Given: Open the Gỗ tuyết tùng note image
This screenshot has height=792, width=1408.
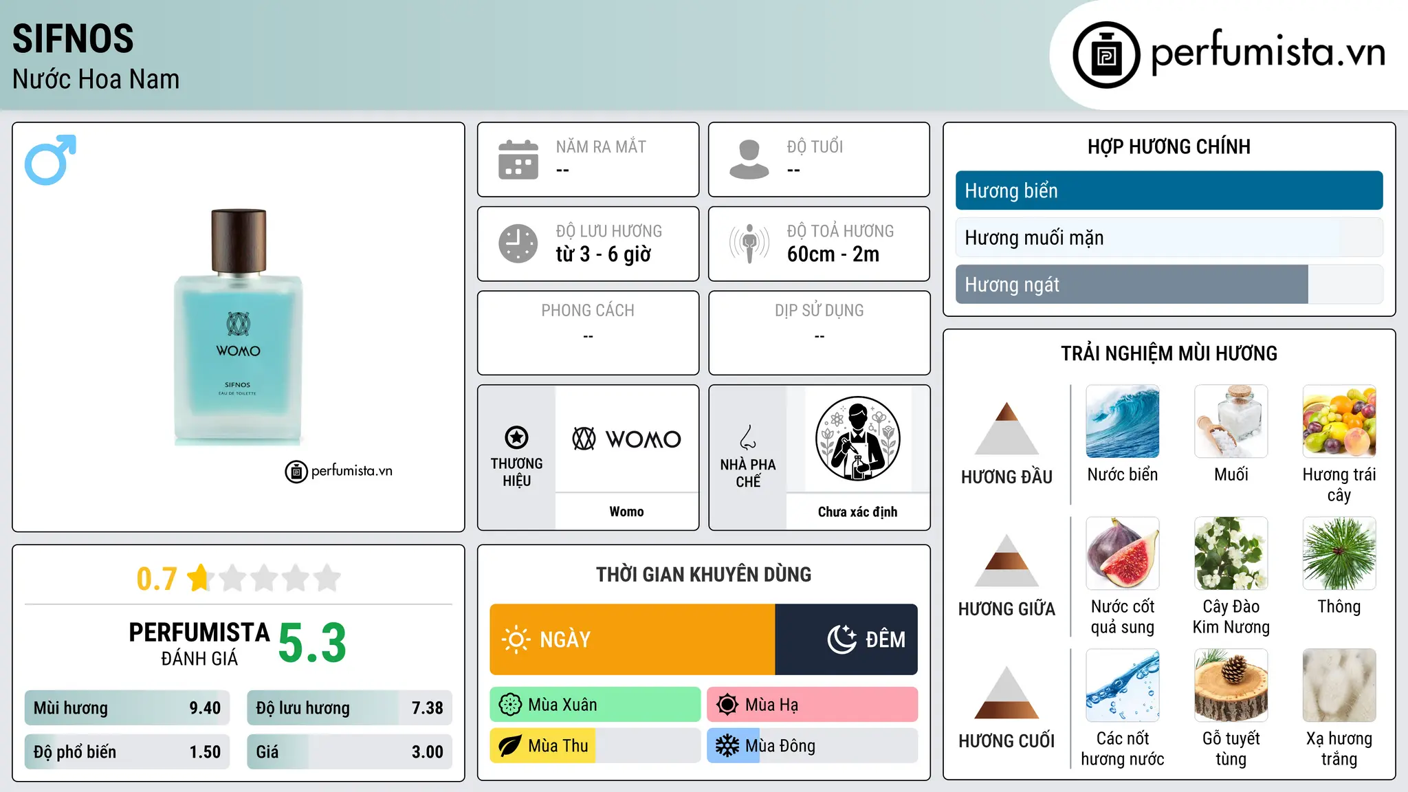Looking at the screenshot, I should [1231, 685].
